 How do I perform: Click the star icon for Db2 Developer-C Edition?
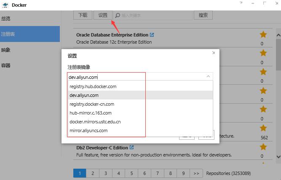263,147
